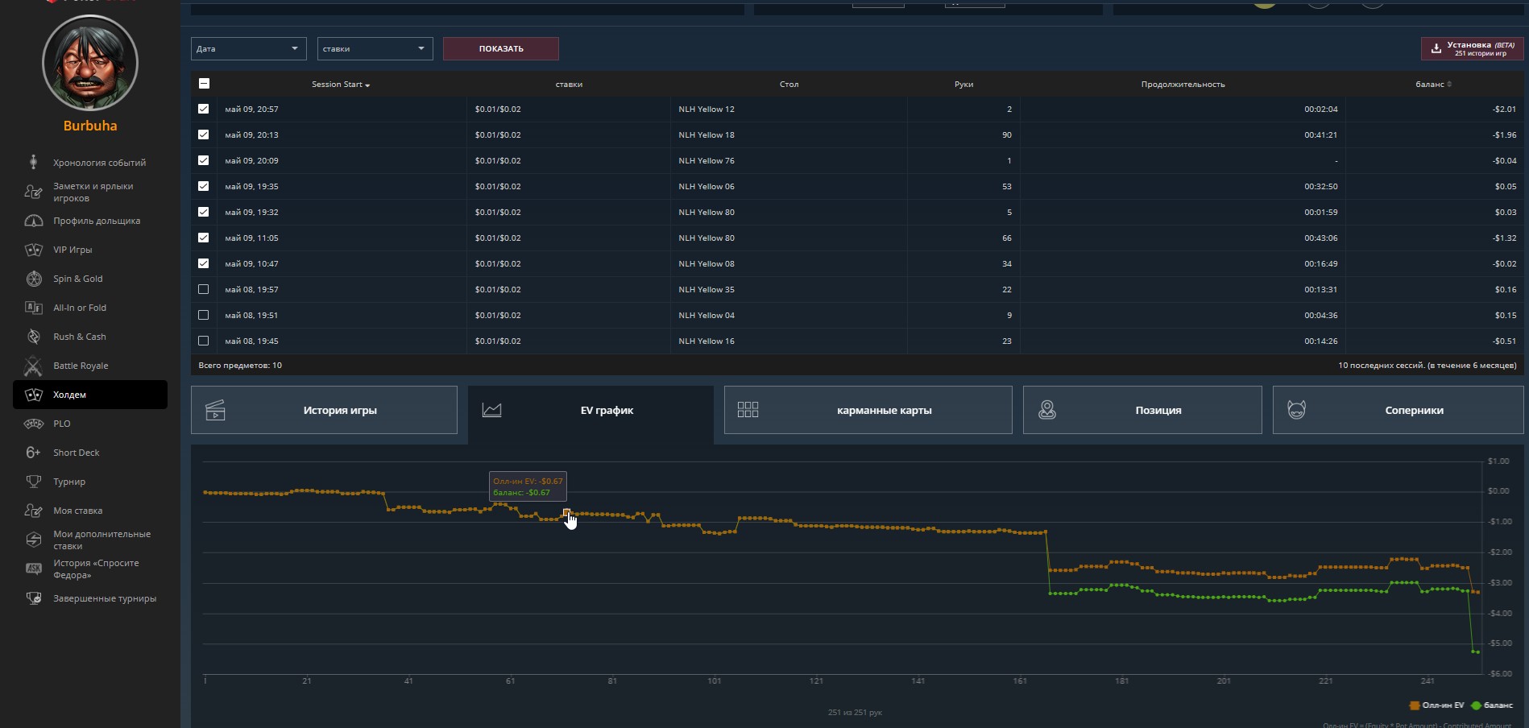Open the История «Спросите Федора» icon
The image size is (1529, 728).
pyautogui.click(x=33, y=569)
